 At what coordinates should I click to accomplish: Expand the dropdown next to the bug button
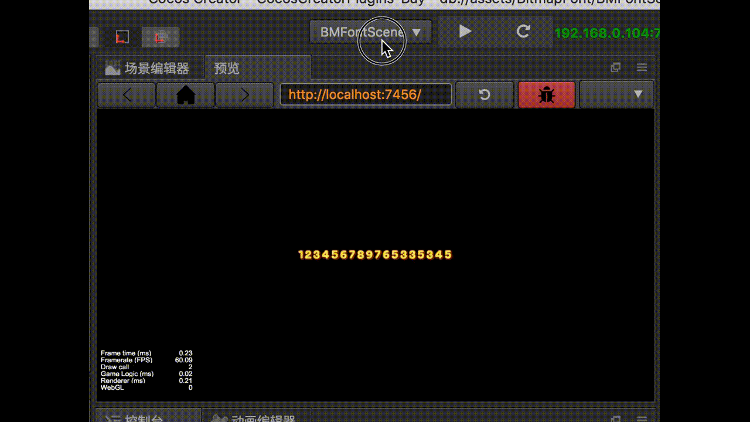pyautogui.click(x=616, y=94)
